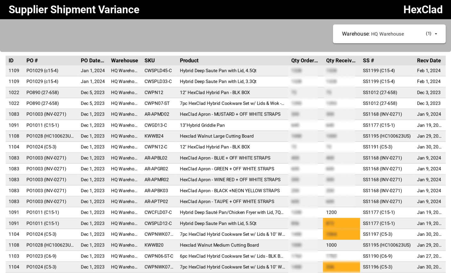Click the Recv Date column header
Viewport: 451px width, 273px height.
(x=429, y=61)
